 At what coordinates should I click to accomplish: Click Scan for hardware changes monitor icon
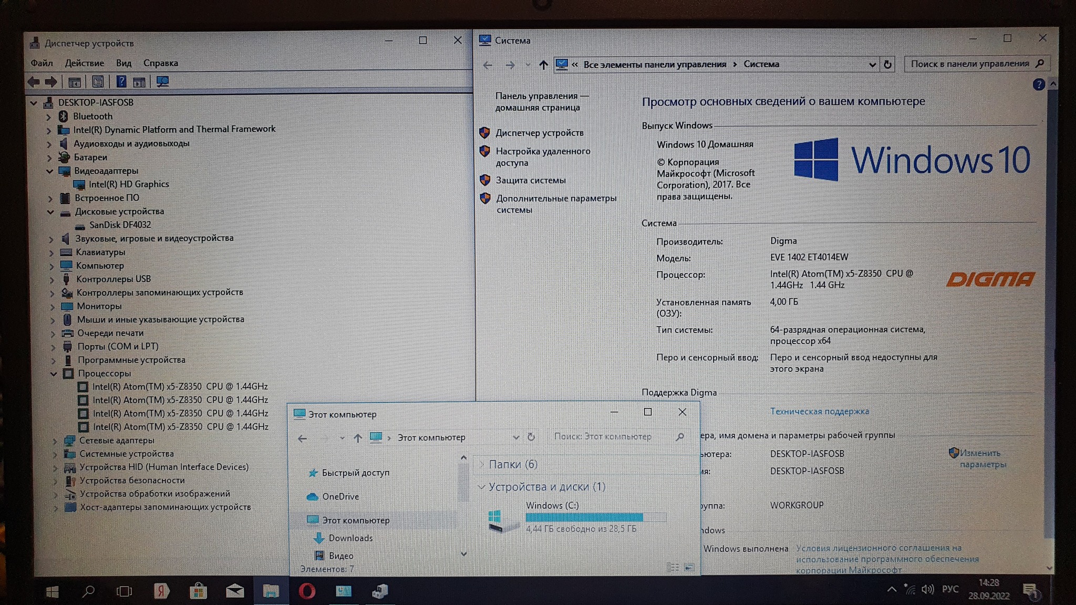tap(162, 82)
